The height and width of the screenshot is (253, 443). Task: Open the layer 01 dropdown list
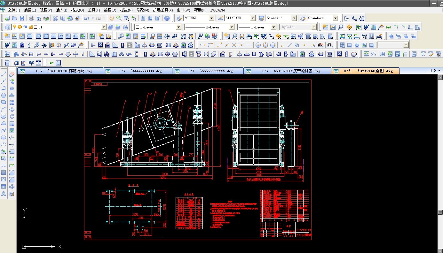coord(103,27)
